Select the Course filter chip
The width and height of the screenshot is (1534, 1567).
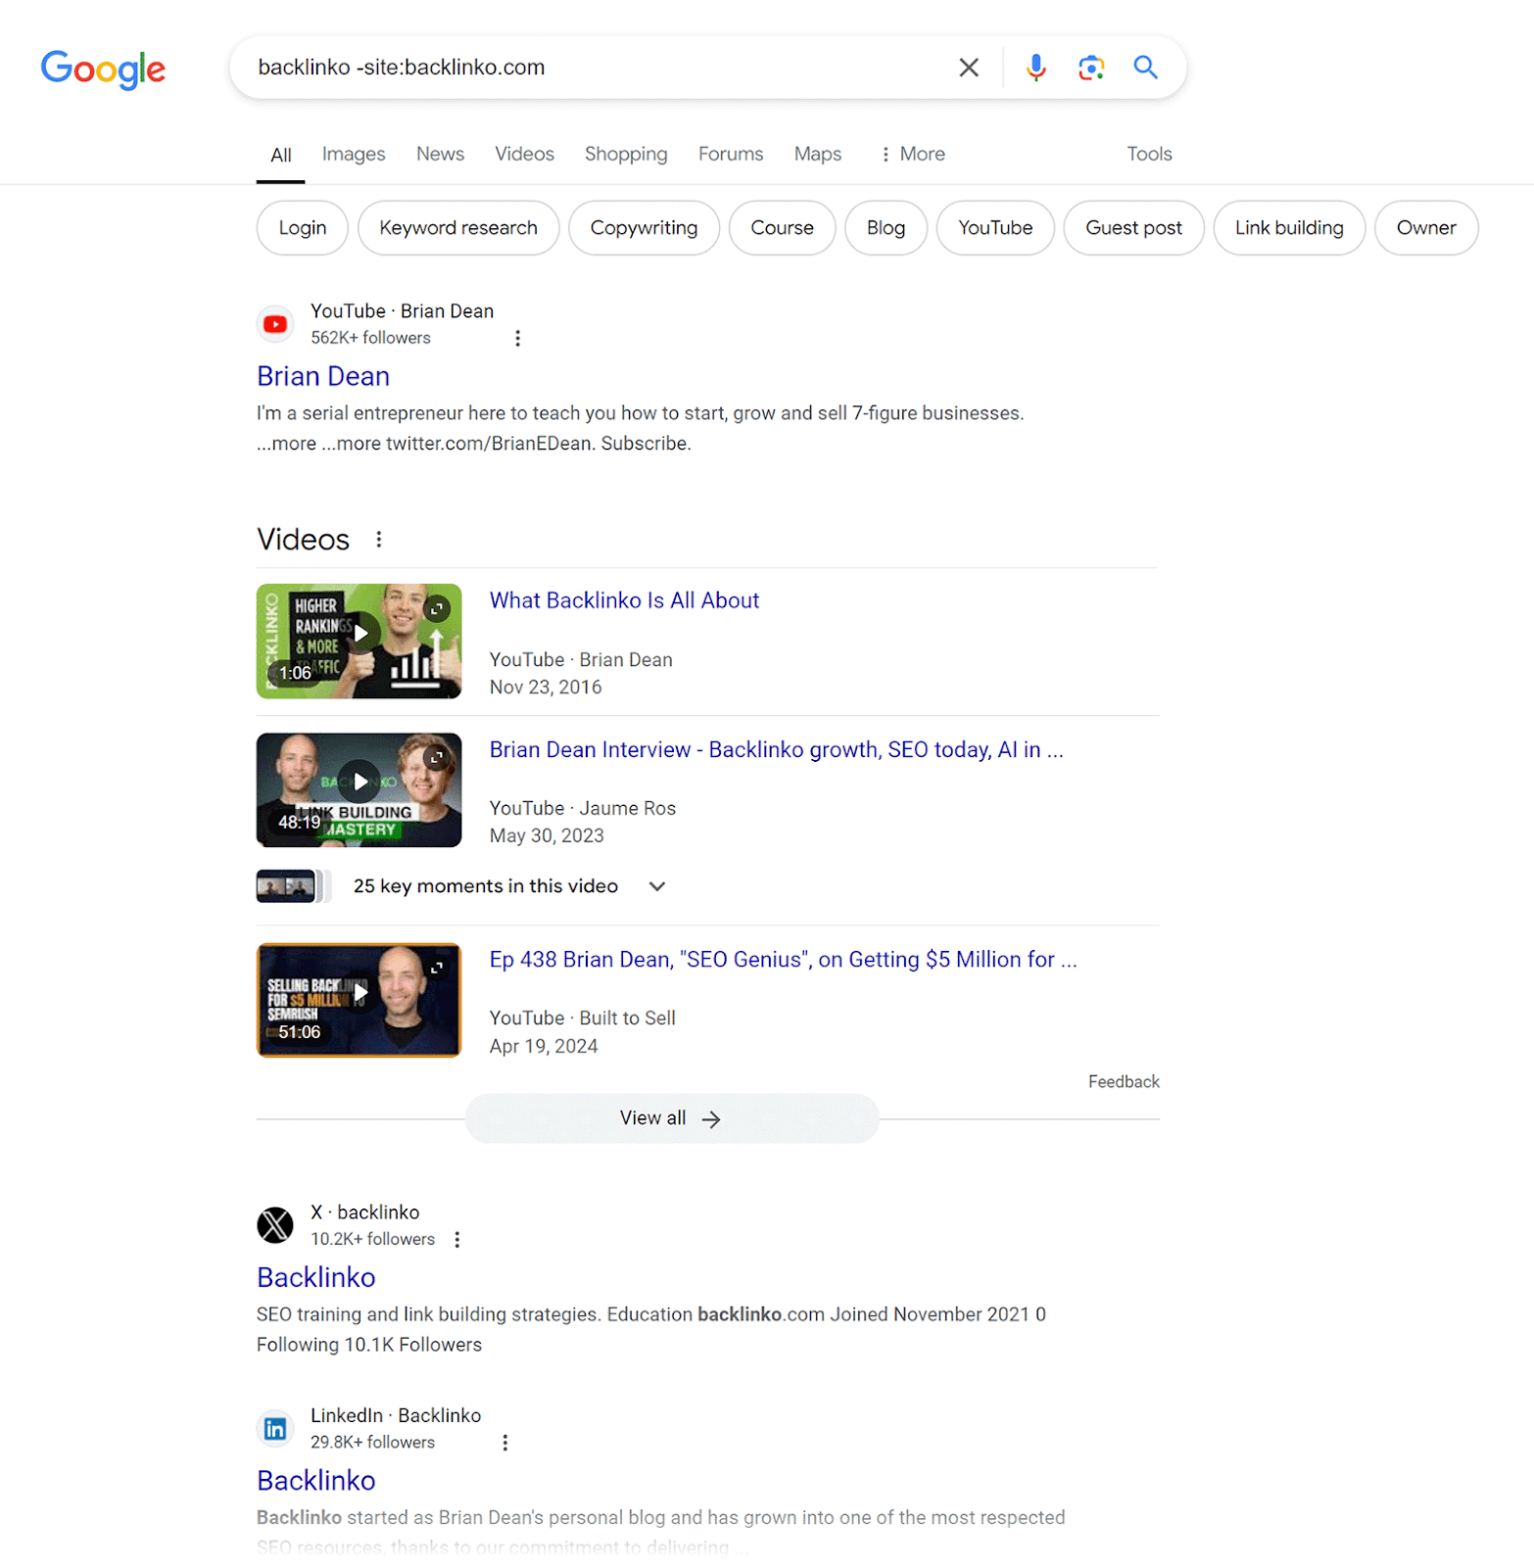point(783,228)
